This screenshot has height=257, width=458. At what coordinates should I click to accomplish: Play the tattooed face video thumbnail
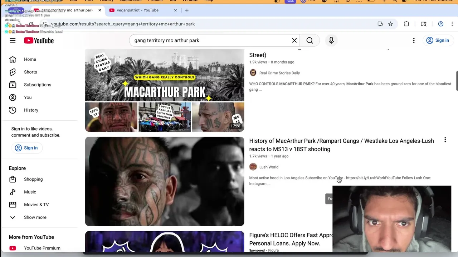coord(165,181)
